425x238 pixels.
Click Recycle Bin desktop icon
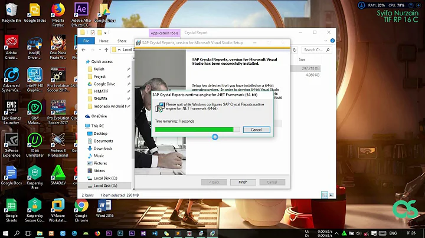point(11,12)
